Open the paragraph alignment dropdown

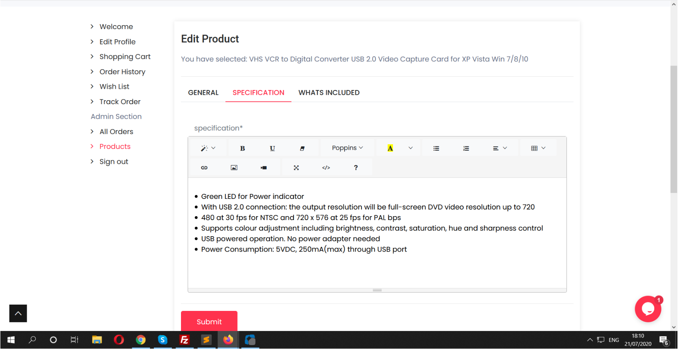coord(500,148)
